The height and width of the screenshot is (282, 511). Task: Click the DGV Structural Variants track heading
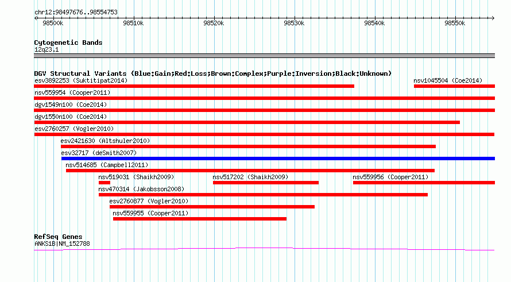(x=213, y=74)
